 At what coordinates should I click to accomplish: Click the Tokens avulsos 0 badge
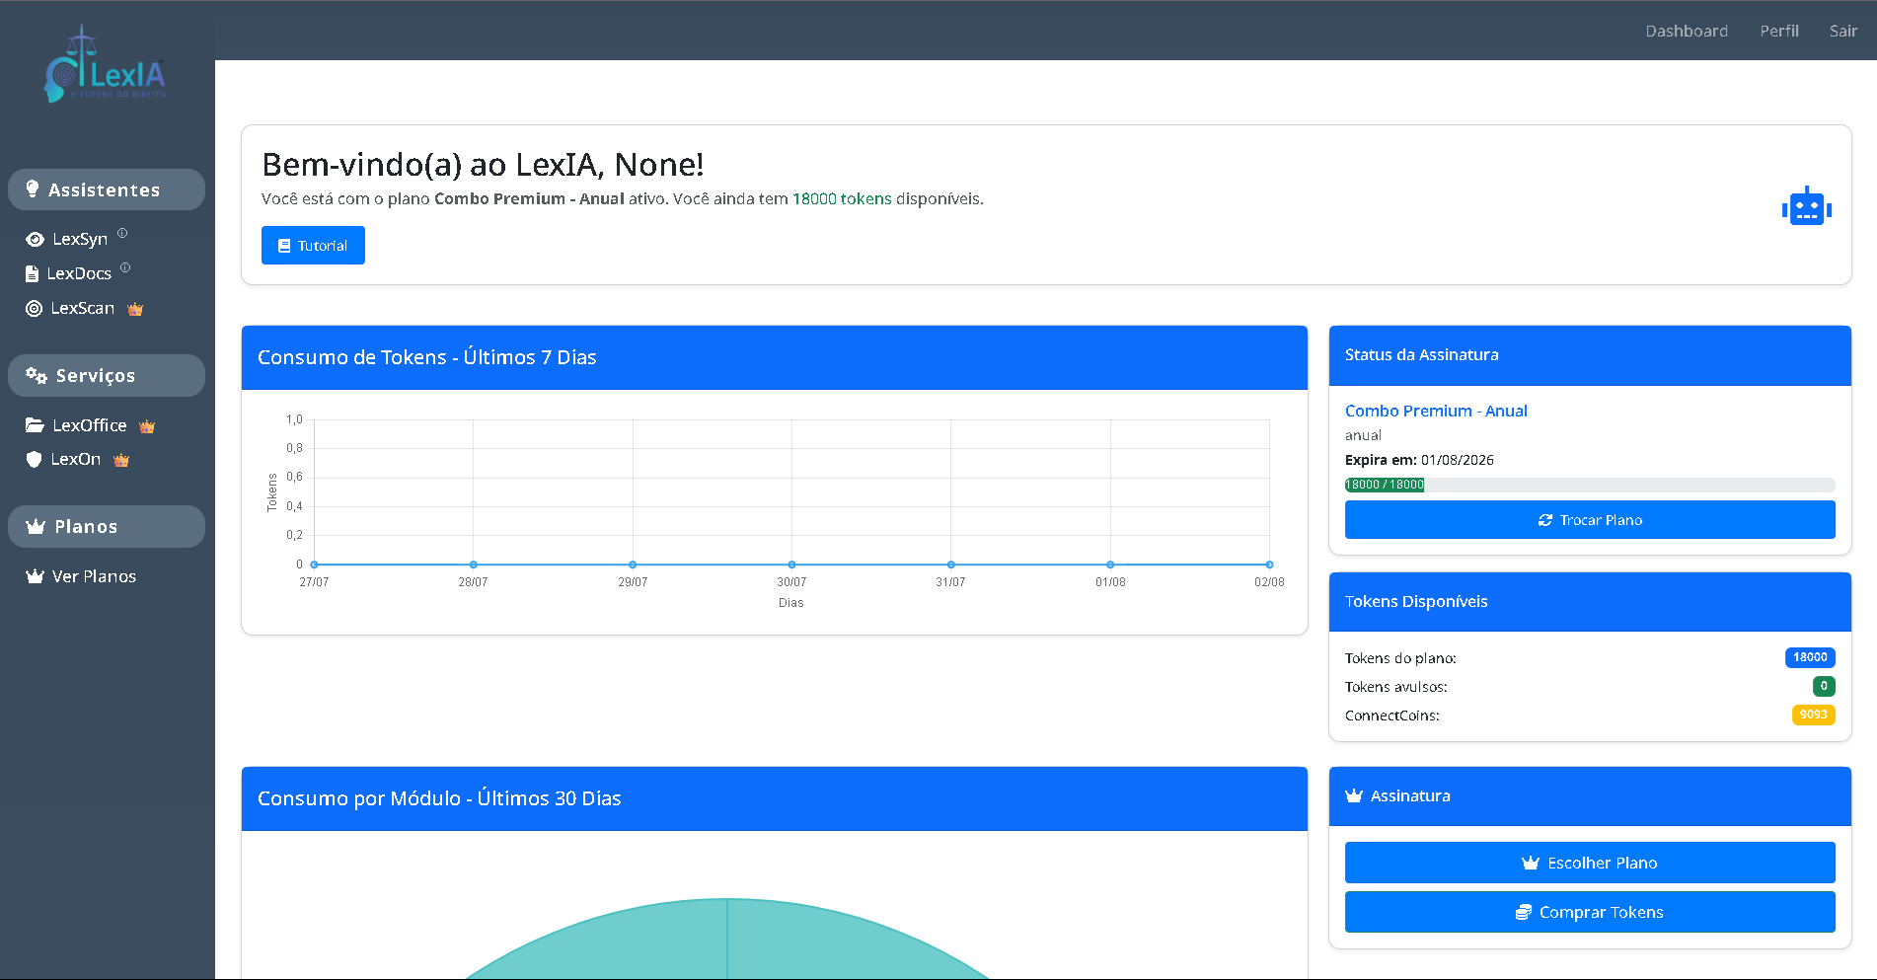pyautogui.click(x=1824, y=686)
